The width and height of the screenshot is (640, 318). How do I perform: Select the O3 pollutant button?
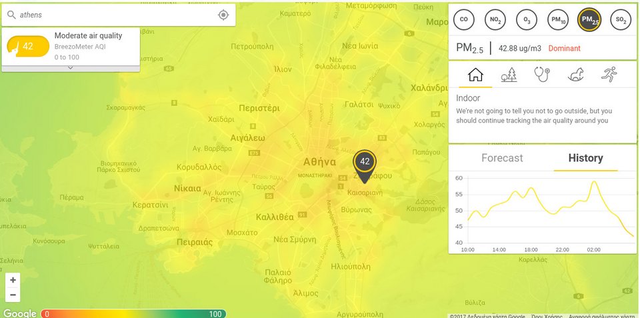coord(527,19)
